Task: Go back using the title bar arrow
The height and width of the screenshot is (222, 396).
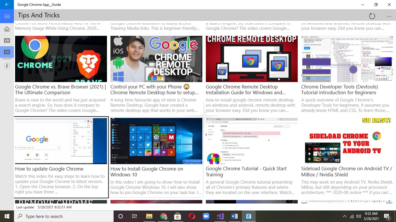Action: pyautogui.click(x=7, y=5)
